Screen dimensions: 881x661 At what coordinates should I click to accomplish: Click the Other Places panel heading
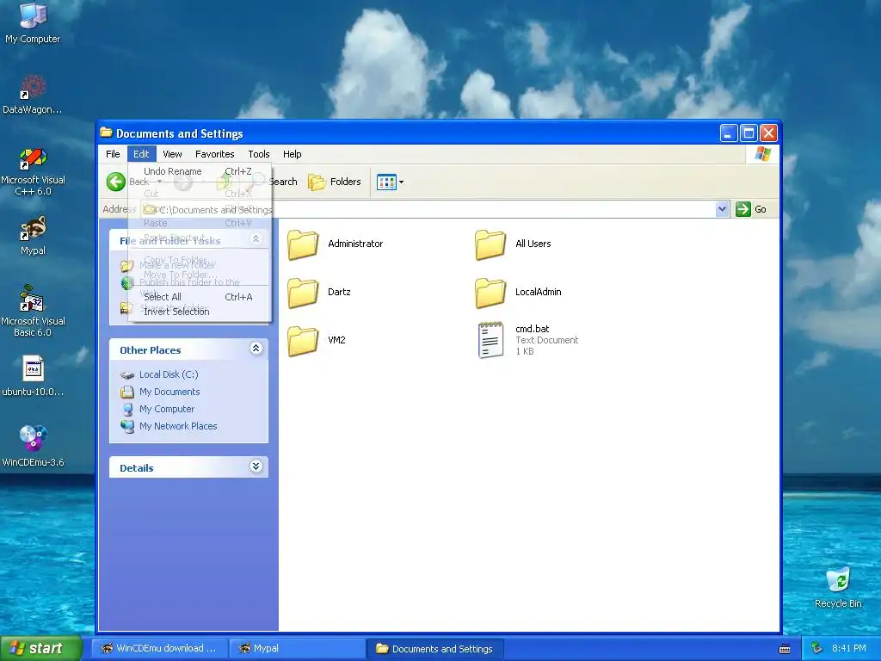[x=150, y=350]
